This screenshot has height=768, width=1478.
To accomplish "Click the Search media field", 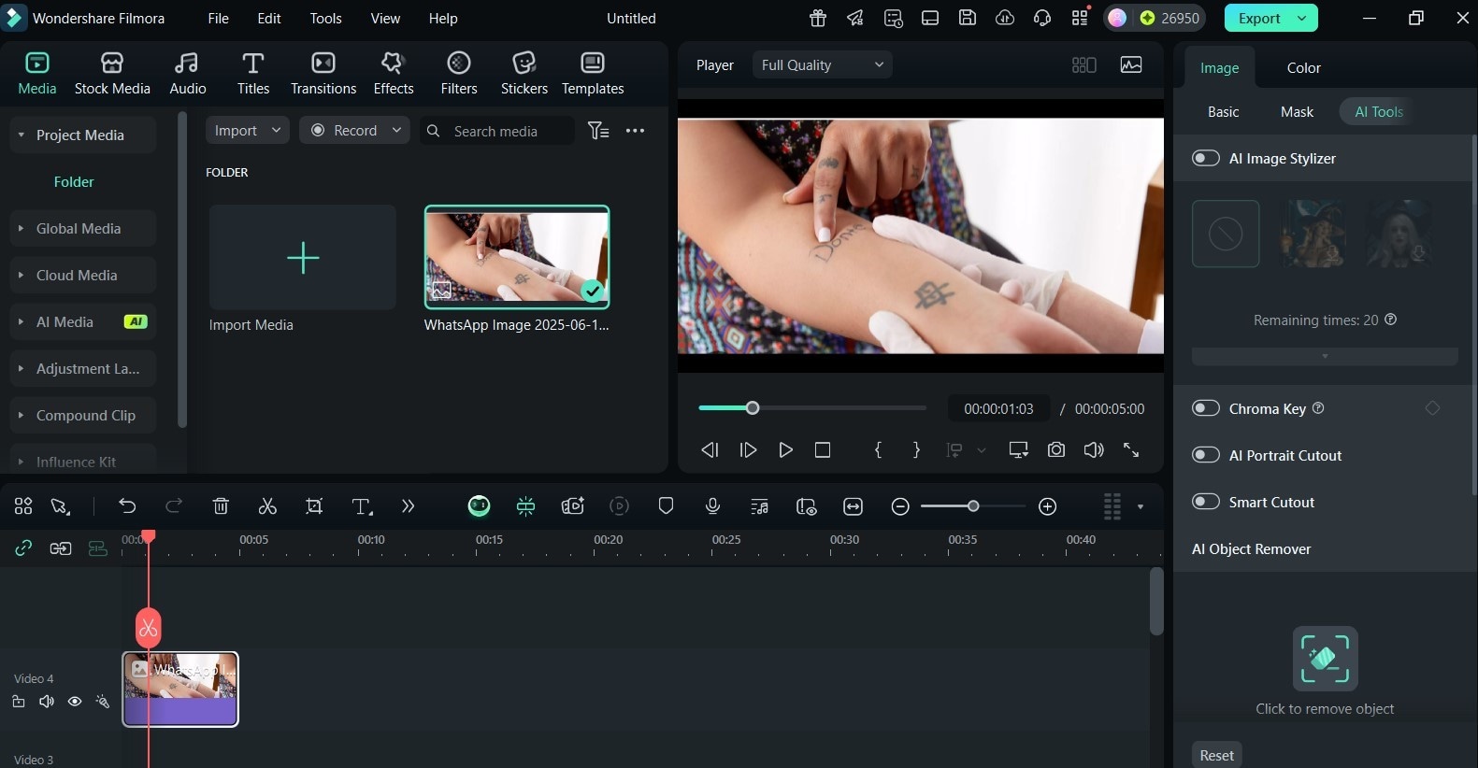I will click(496, 131).
